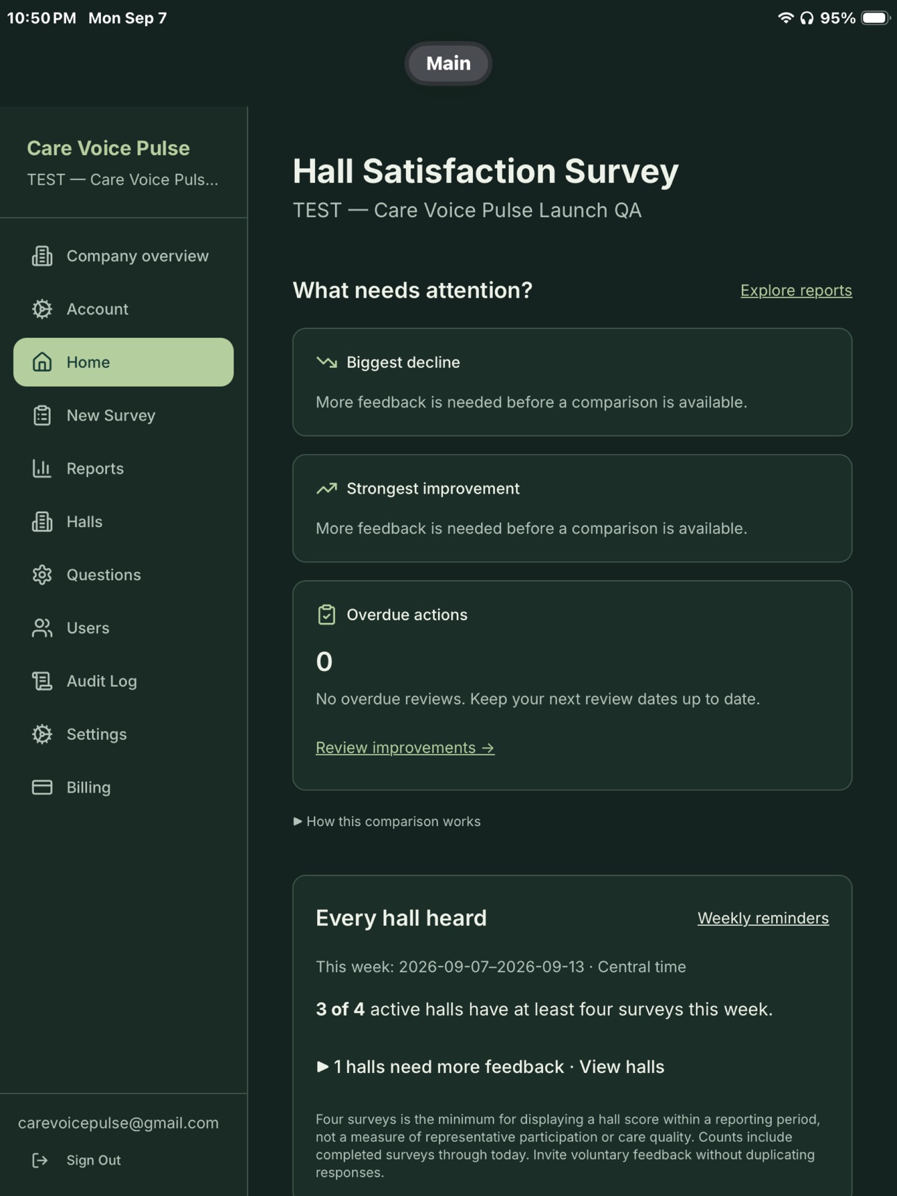Tap the Wi-Fi status icon

[x=786, y=18]
